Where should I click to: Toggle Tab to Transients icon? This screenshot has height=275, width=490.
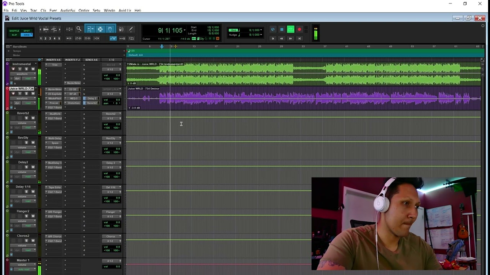(x=69, y=39)
